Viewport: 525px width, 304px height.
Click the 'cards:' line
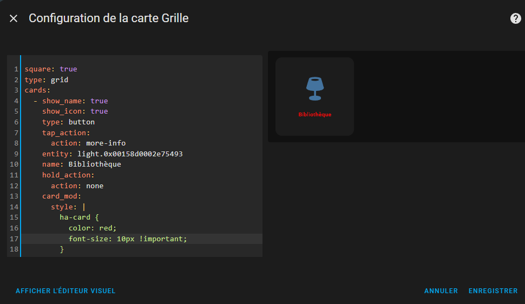click(x=37, y=90)
